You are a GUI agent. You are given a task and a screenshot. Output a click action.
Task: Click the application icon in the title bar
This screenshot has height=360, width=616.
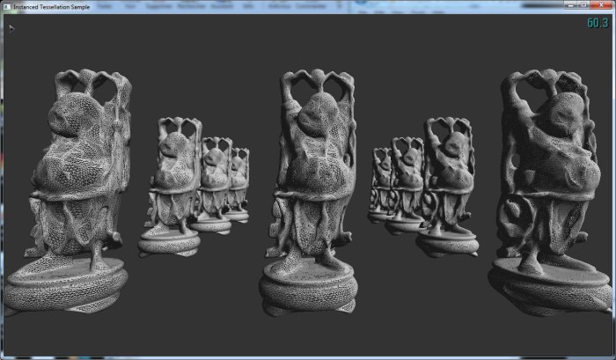[x=7, y=7]
